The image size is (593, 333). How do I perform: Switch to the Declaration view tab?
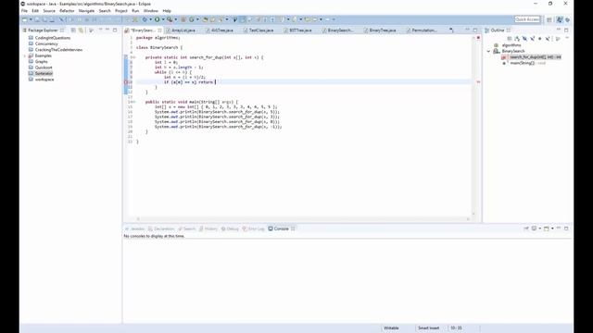161,228
